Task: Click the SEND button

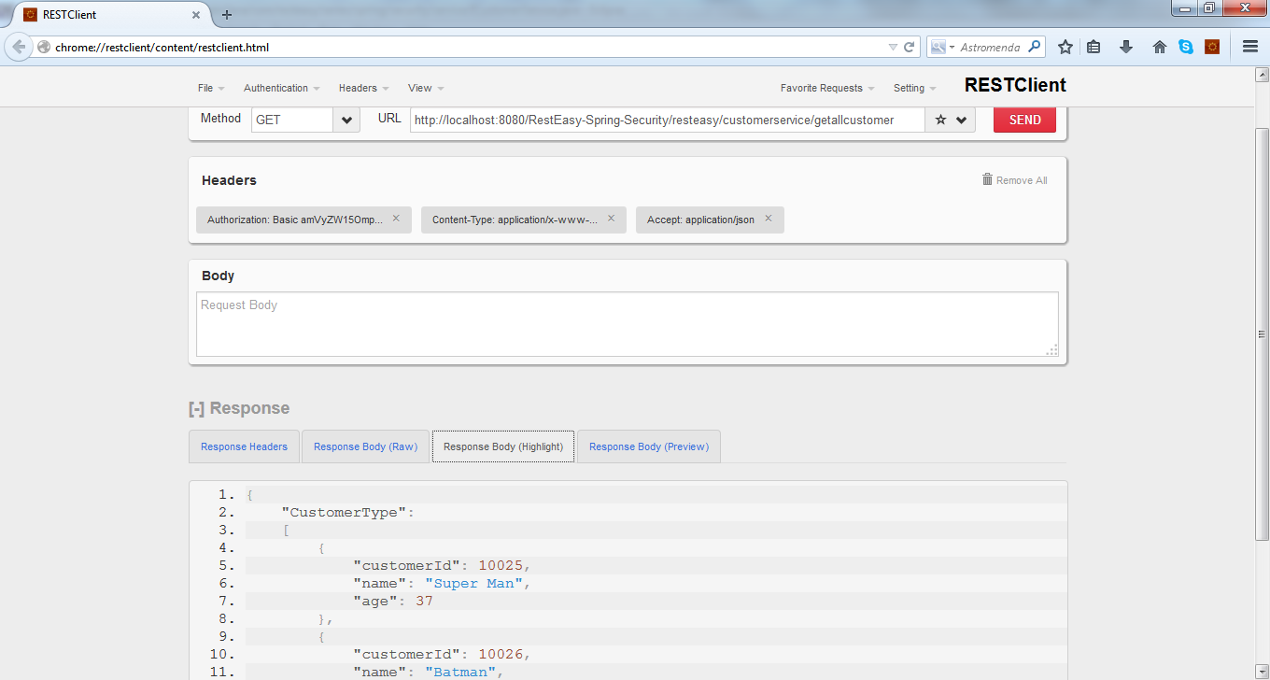Action: (1023, 120)
